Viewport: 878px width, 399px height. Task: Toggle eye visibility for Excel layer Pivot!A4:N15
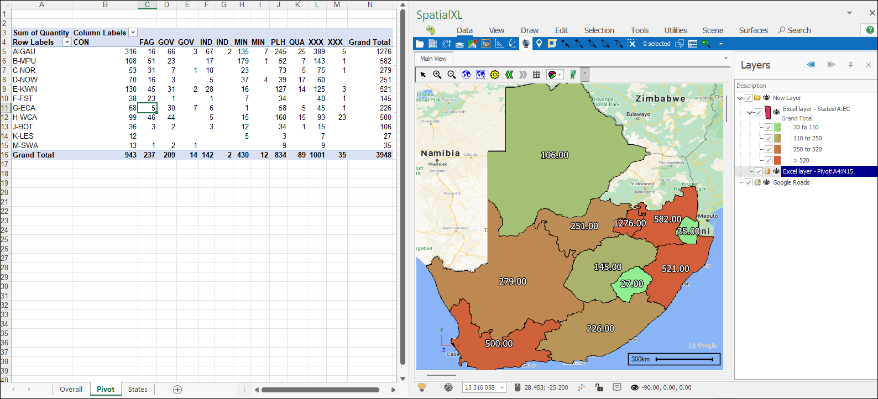point(776,171)
